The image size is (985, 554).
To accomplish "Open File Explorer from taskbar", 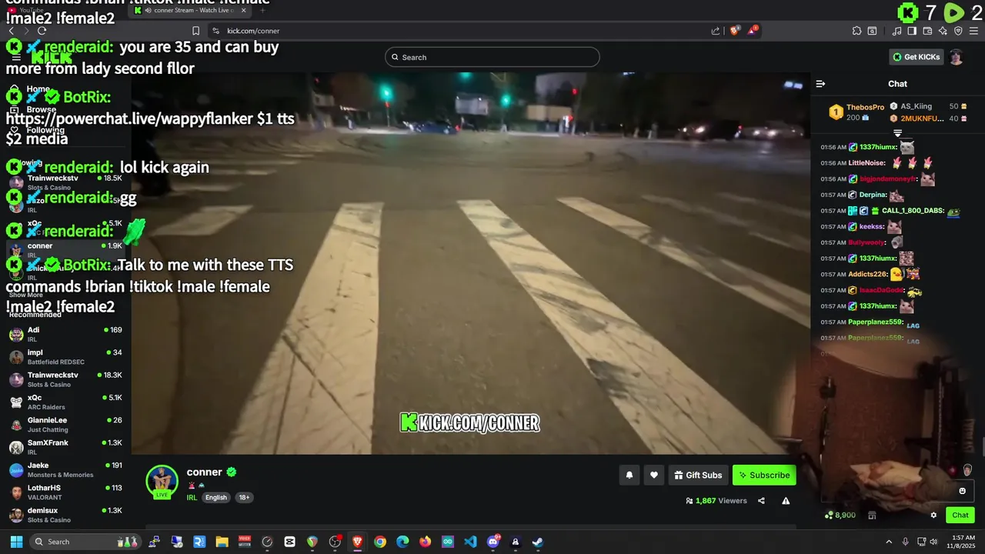I will pos(222,542).
